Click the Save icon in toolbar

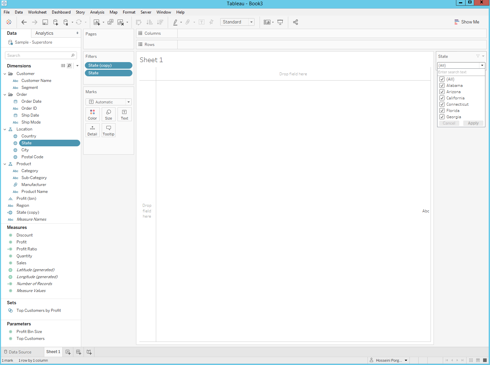pos(45,22)
